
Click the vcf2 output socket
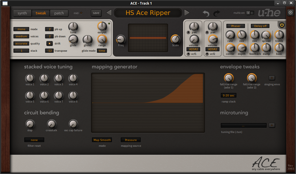tap(207, 54)
